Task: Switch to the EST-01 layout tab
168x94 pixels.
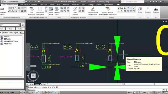Action: (x=44, y=84)
